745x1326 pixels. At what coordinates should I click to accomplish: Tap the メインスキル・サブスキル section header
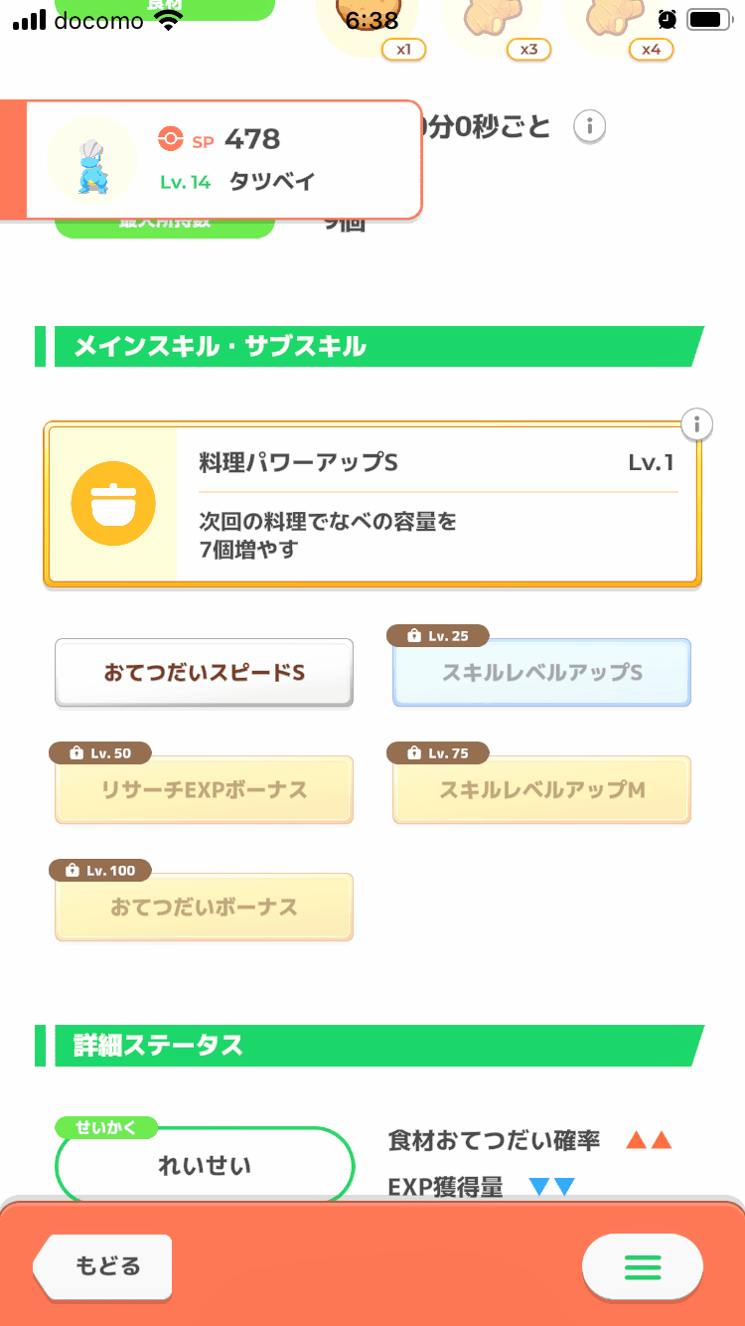(x=370, y=347)
